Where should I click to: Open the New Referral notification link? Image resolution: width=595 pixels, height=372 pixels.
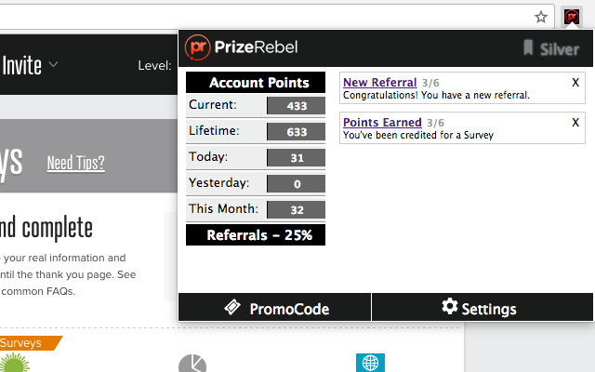[x=379, y=83]
